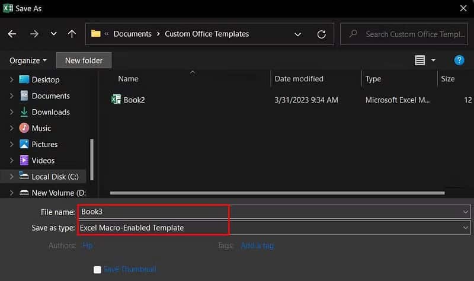Select Pictures in the navigation pane
This screenshot has height=281, width=474.
tap(44, 144)
